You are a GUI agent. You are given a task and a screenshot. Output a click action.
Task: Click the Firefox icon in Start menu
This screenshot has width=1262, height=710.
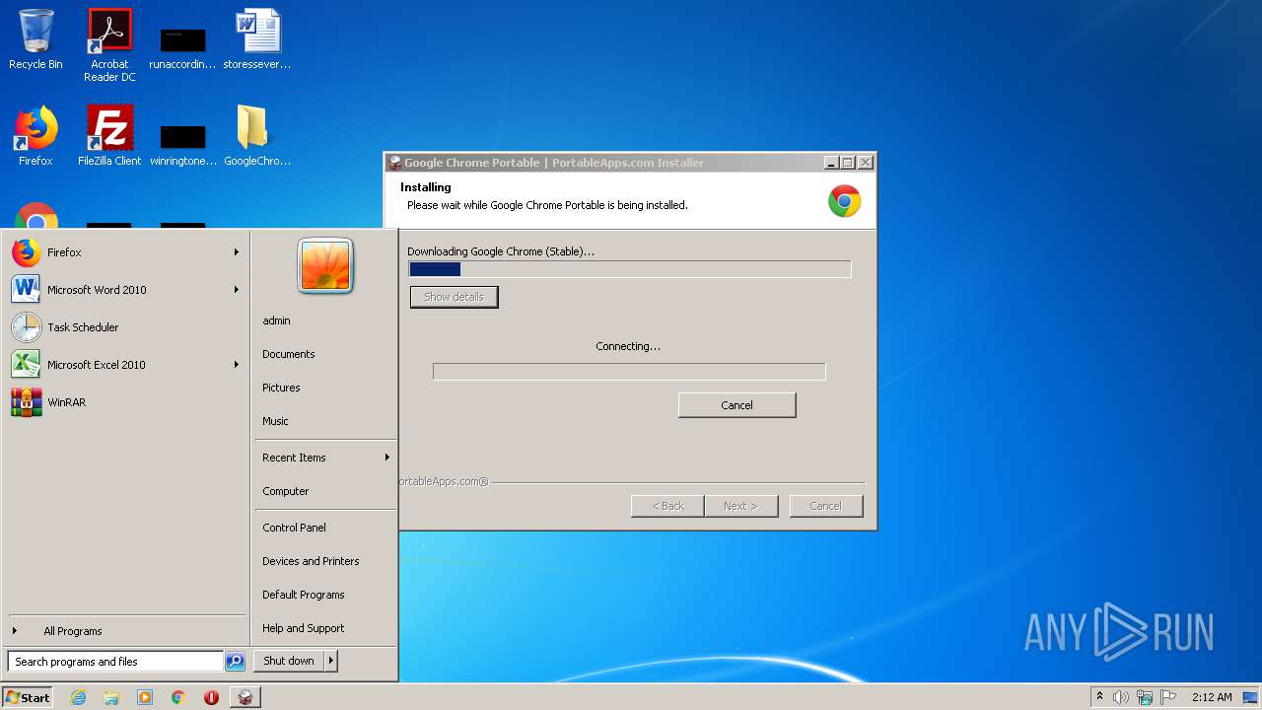pyautogui.click(x=27, y=252)
